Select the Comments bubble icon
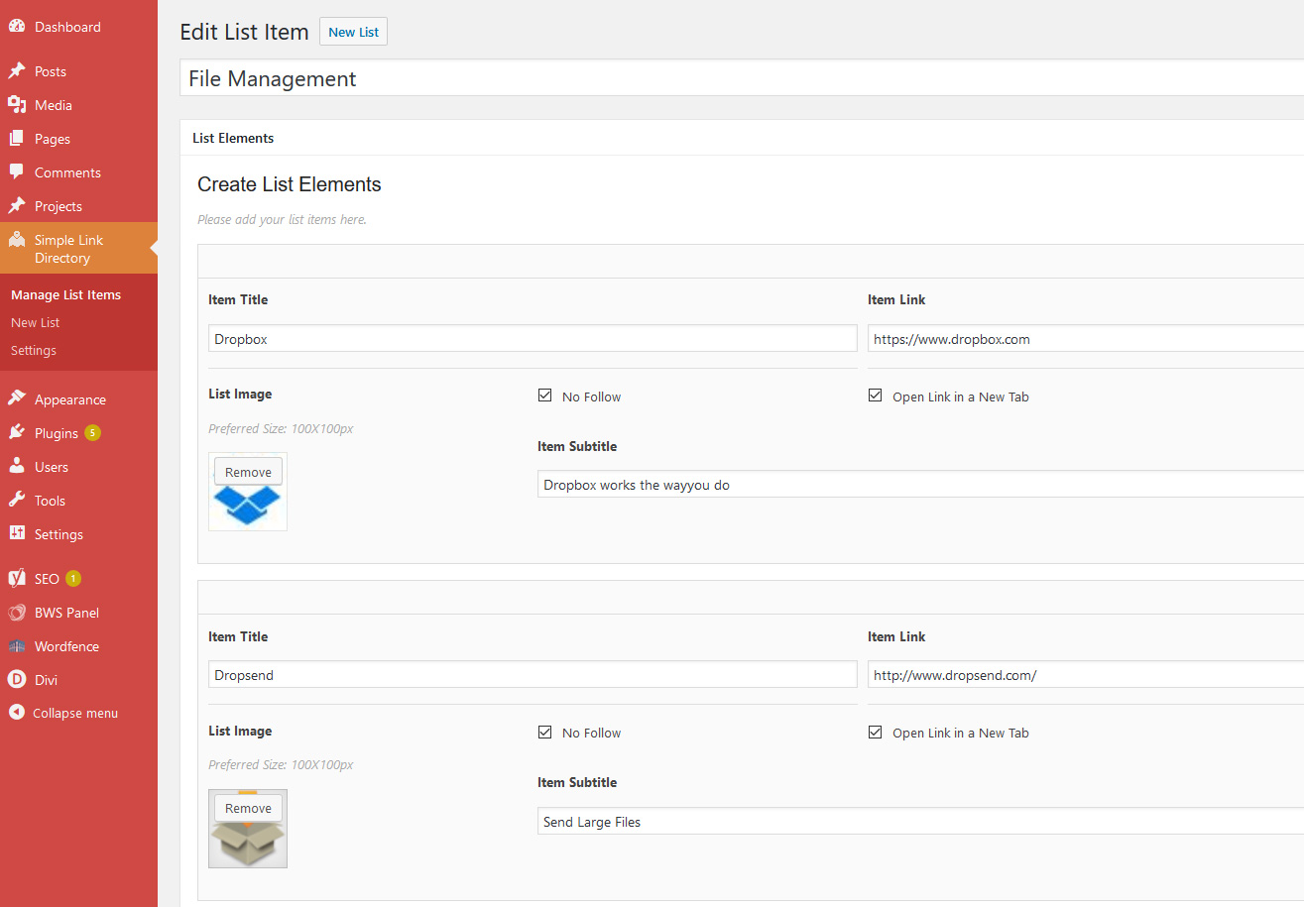Screen dimensions: 1304x907 [x=17, y=171]
